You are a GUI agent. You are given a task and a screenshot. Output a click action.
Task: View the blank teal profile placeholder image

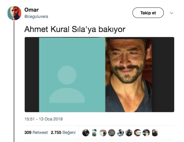tap(72, 74)
